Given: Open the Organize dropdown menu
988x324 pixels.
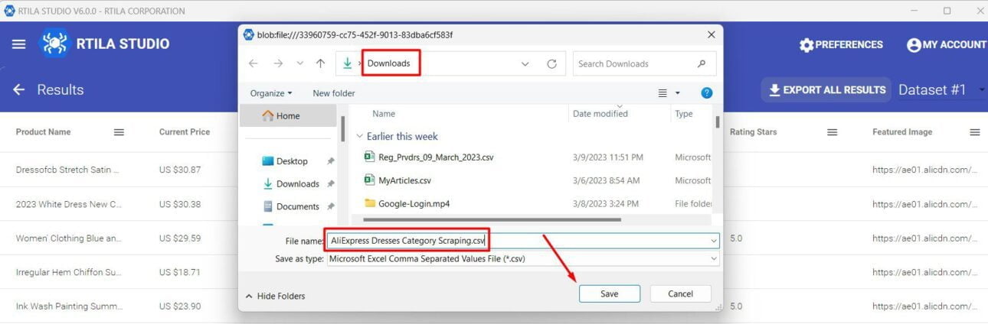Looking at the screenshot, I should coord(271,93).
